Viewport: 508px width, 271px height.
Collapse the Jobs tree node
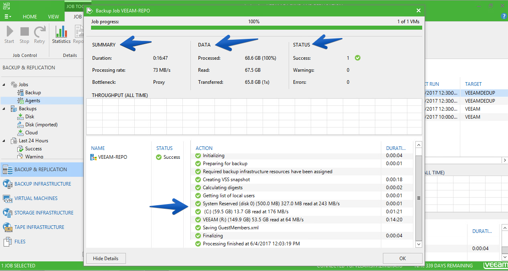click(x=4, y=85)
